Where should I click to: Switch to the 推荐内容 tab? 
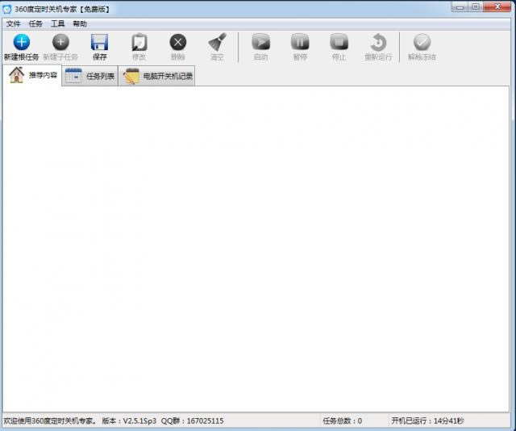coord(32,75)
